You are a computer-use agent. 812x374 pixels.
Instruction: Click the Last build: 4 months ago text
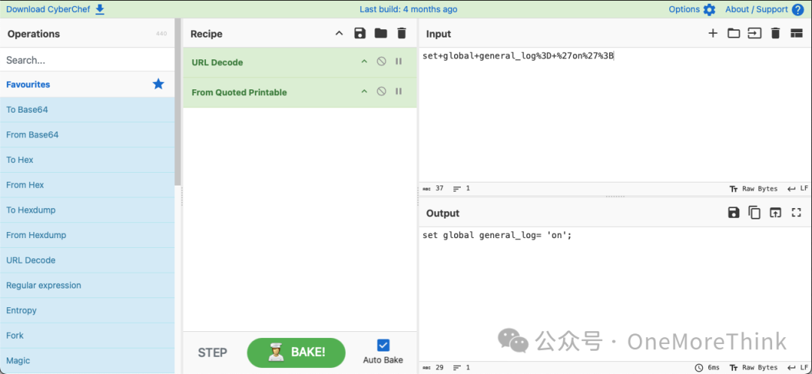point(408,9)
